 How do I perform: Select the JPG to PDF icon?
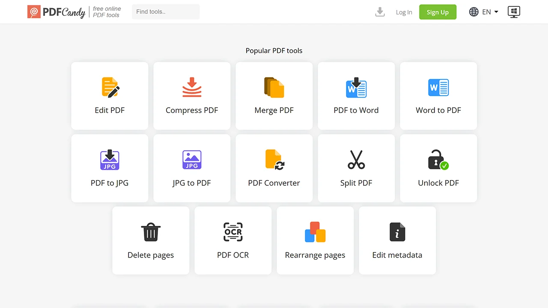[x=192, y=160]
